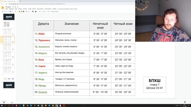The width and height of the screenshot is (191, 107).
Task: Open the Windows Start menu
Action: point(2,106)
